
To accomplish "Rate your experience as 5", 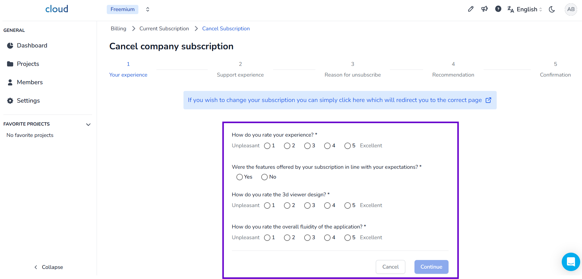I will pyautogui.click(x=347, y=146).
